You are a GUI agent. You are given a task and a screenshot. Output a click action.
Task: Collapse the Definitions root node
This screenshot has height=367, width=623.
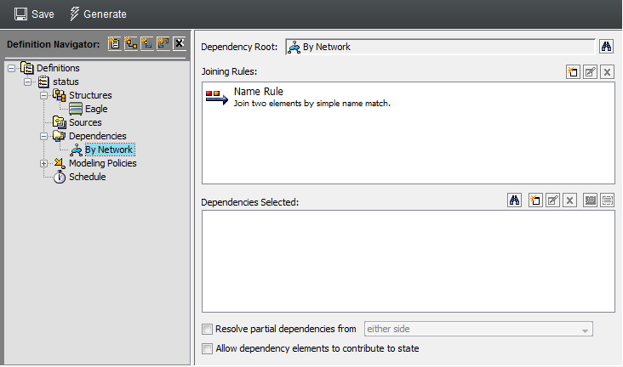click(12, 68)
